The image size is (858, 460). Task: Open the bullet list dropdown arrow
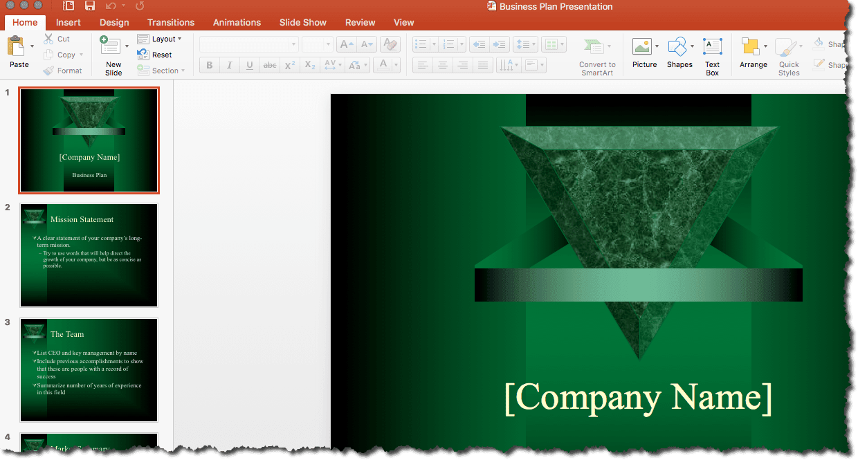pos(434,45)
